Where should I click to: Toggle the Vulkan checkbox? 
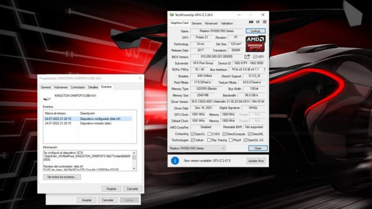tap(192, 140)
